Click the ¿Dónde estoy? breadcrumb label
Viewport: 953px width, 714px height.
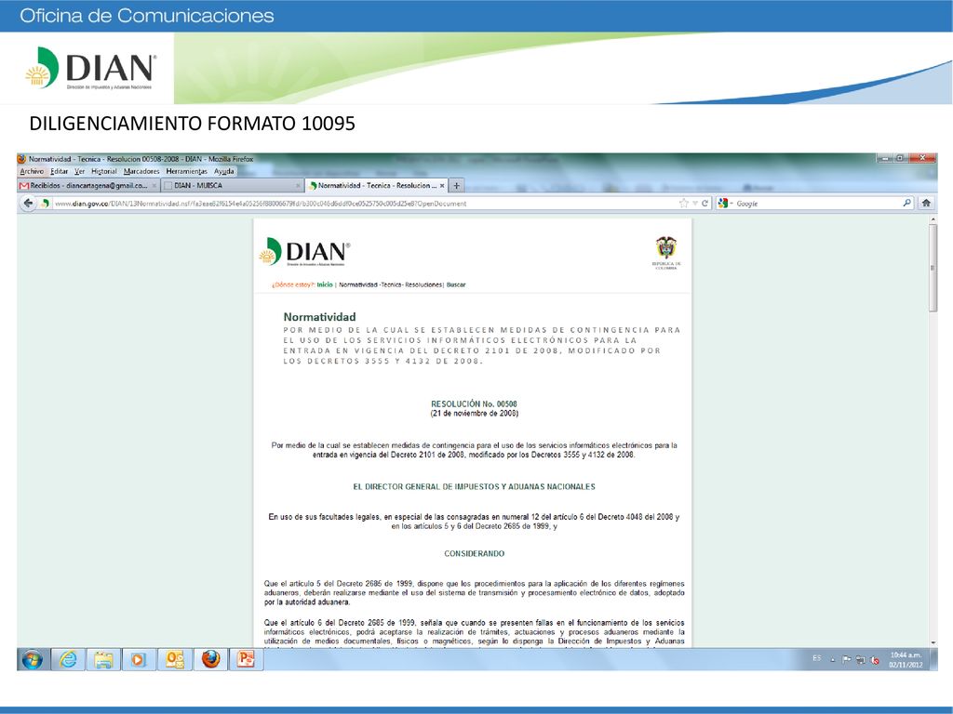point(293,284)
